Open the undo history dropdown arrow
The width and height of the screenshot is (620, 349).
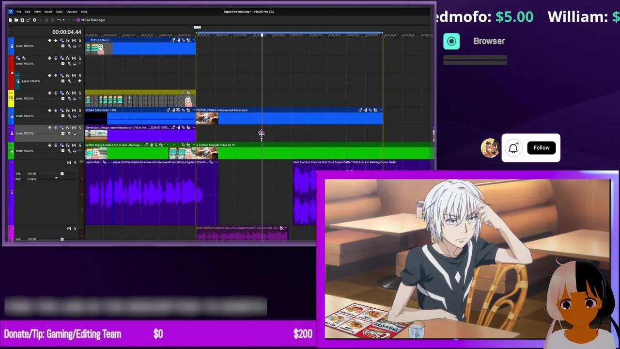(x=63, y=20)
